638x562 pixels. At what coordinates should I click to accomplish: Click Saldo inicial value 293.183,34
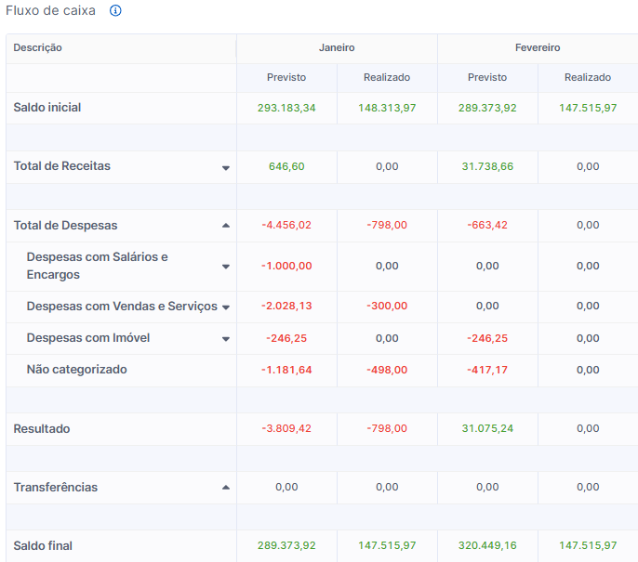286,108
